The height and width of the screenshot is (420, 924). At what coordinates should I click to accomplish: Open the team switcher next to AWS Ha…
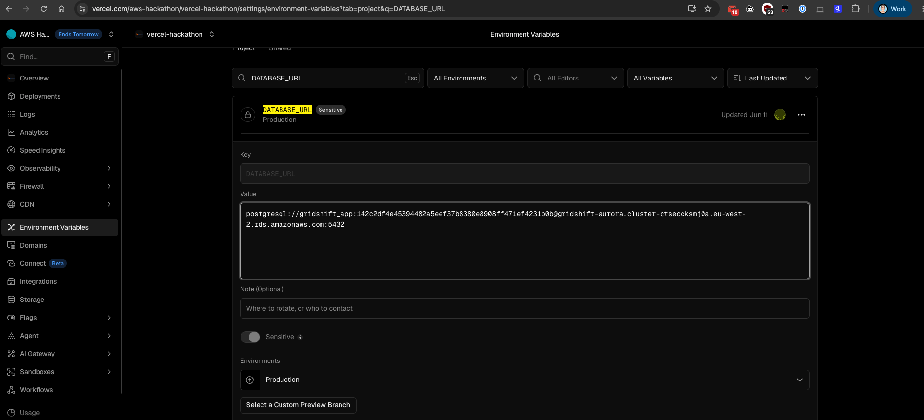tap(111, 34)
